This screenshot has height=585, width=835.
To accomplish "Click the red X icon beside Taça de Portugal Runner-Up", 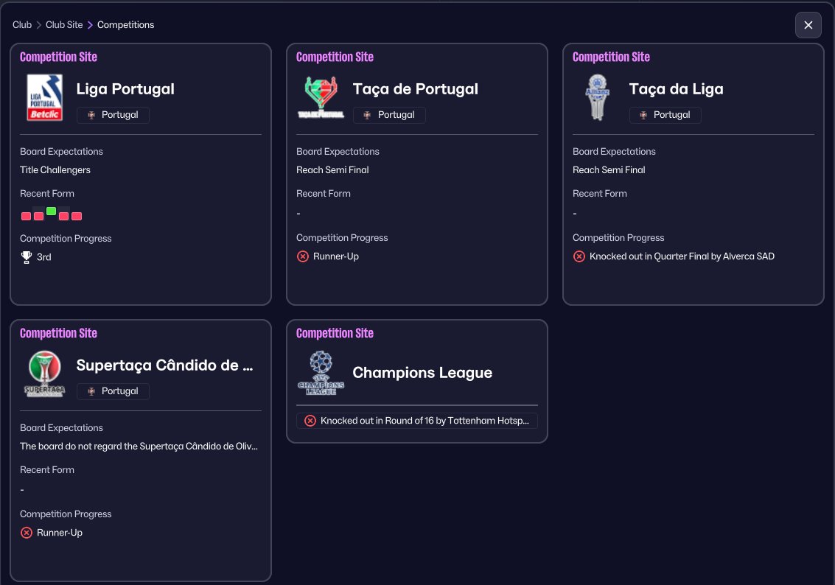I will pos(303,256).
